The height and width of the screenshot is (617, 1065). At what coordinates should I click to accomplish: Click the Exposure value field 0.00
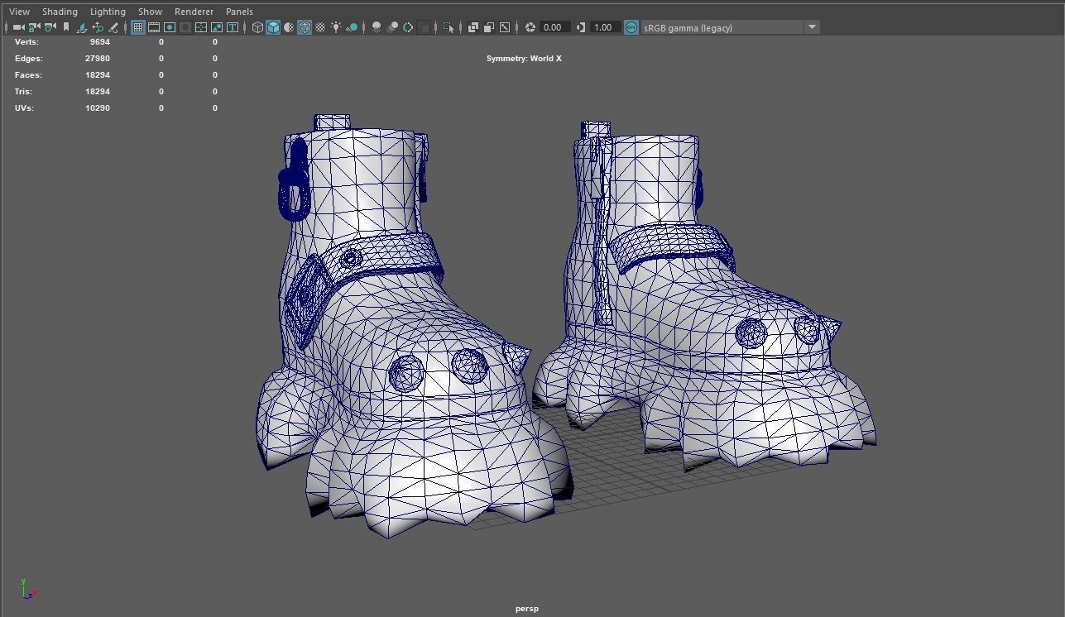click(x=554, y=27)
